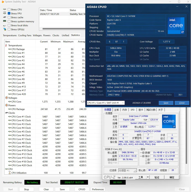Open the Powers tab
The image size is (191, 192).
pos(47,36)
